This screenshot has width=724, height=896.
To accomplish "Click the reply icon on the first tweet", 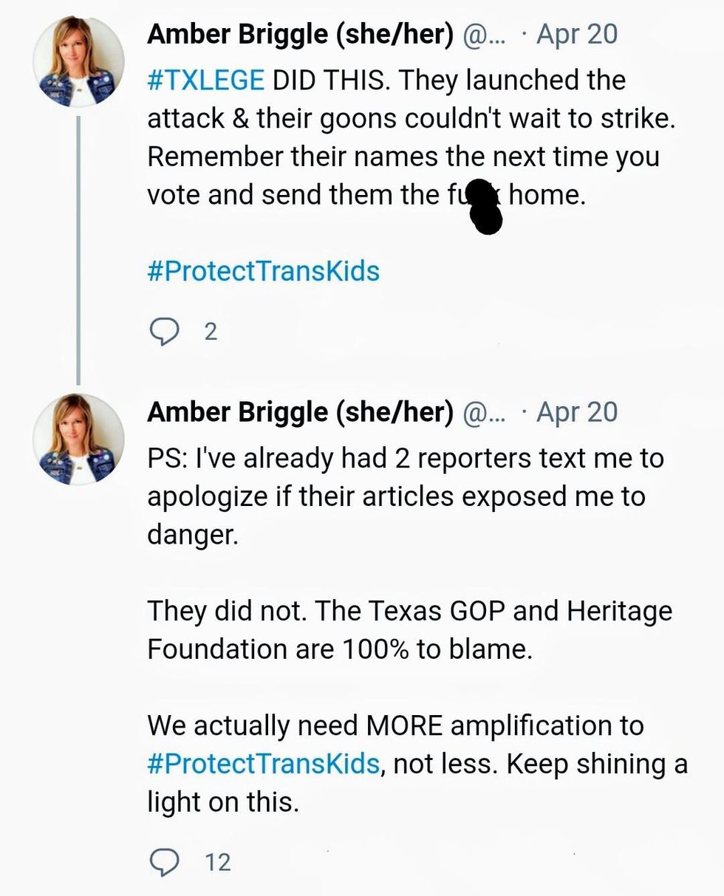I will [164, 332].
